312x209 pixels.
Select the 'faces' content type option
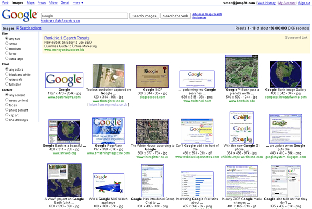click(6, 104)
